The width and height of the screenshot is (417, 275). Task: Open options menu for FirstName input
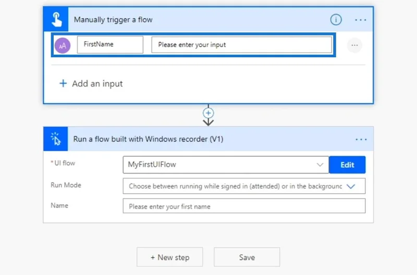(x=354, y=45)
